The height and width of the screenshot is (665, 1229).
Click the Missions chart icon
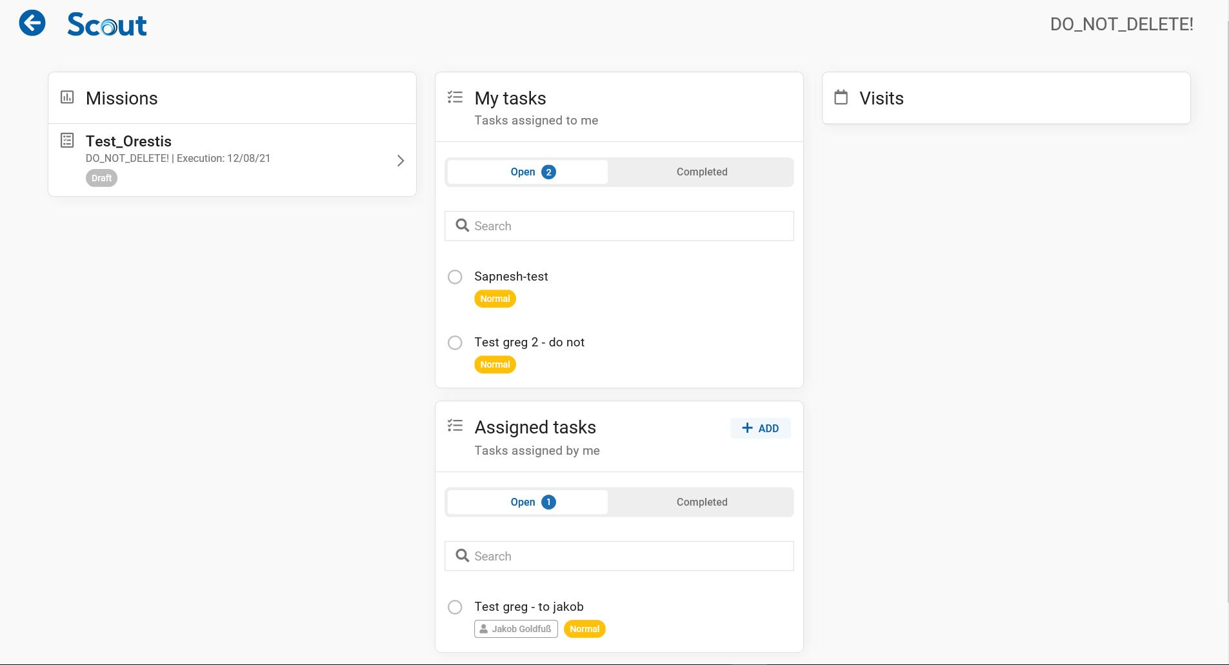(x=67, y=97)
